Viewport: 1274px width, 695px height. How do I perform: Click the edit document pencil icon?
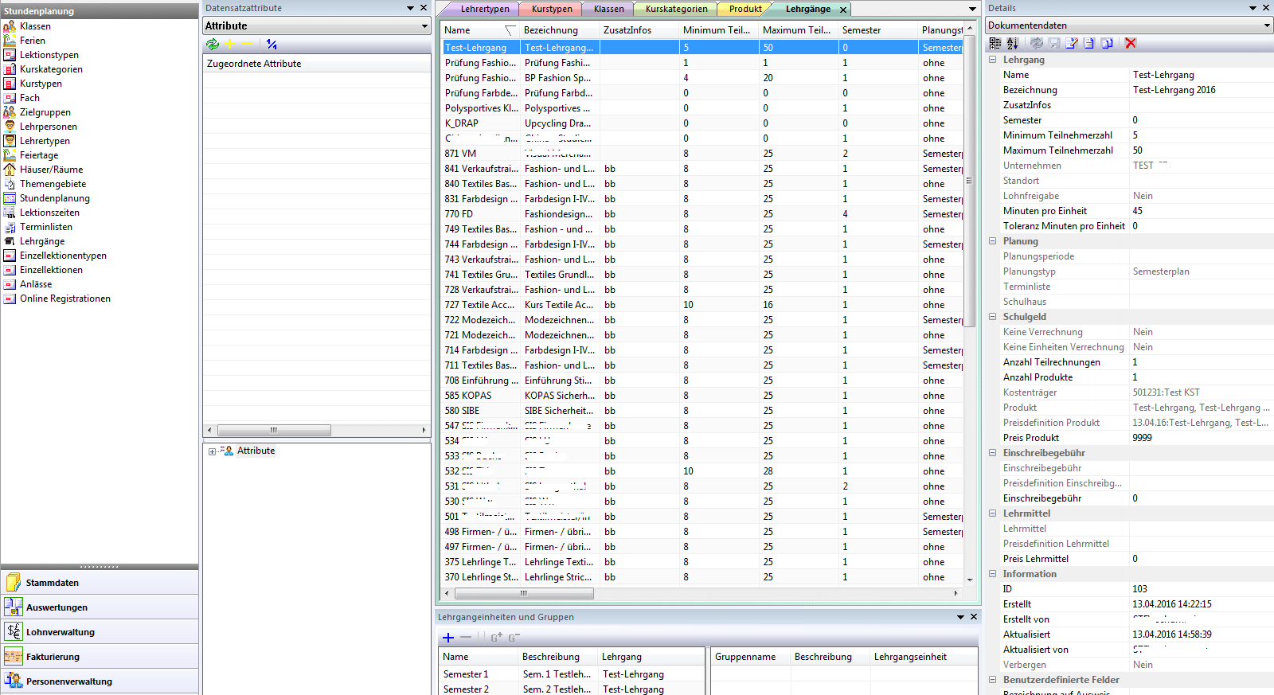(x=1072, y=44)
